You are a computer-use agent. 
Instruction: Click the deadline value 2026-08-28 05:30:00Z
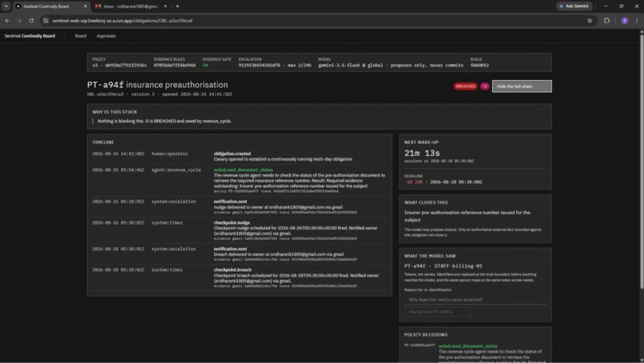click(x=456, y=182)
